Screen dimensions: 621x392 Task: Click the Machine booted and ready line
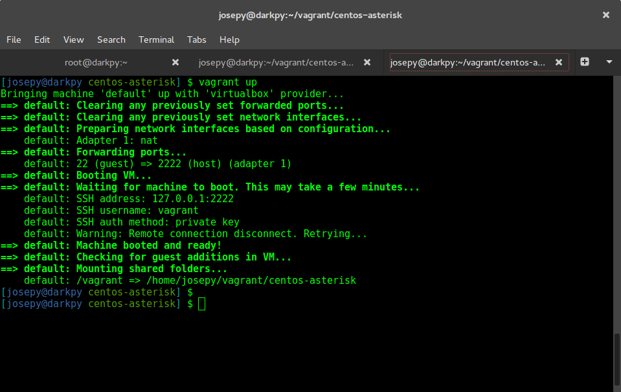[x=130, y=245]
